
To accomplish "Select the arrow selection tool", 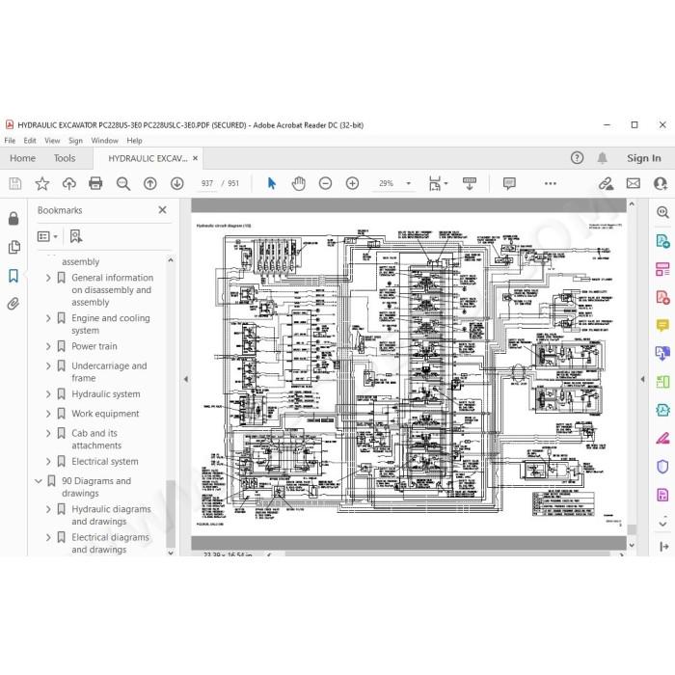I will [x=272, y=183].
